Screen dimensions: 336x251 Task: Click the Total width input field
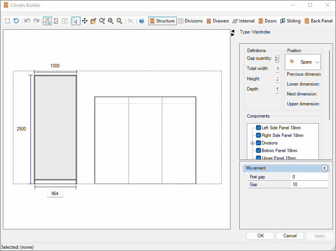[277, 69]
